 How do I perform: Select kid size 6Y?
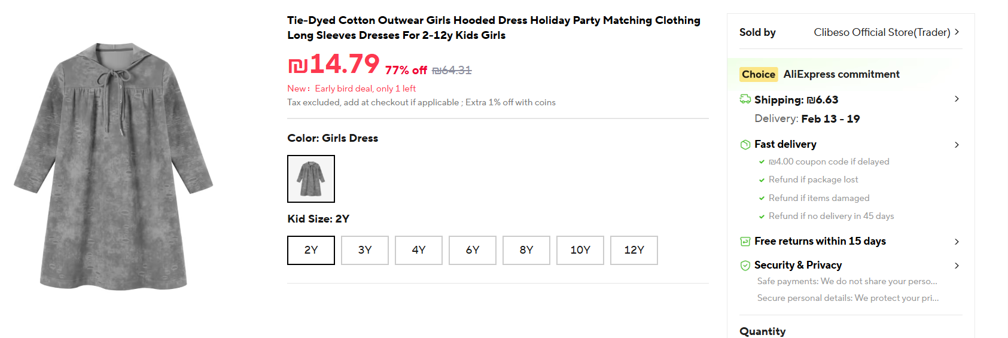pos(473,250)
